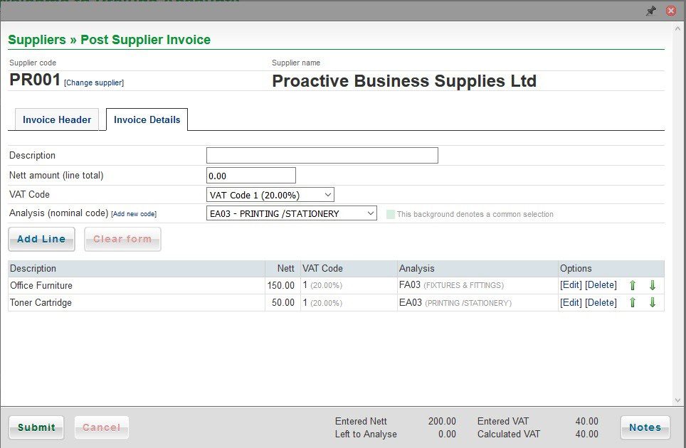Image resolution: width=686 pixels, height=448 pixels.
Task: Click the PR001 supplier code
Action: tap(35, 80)
